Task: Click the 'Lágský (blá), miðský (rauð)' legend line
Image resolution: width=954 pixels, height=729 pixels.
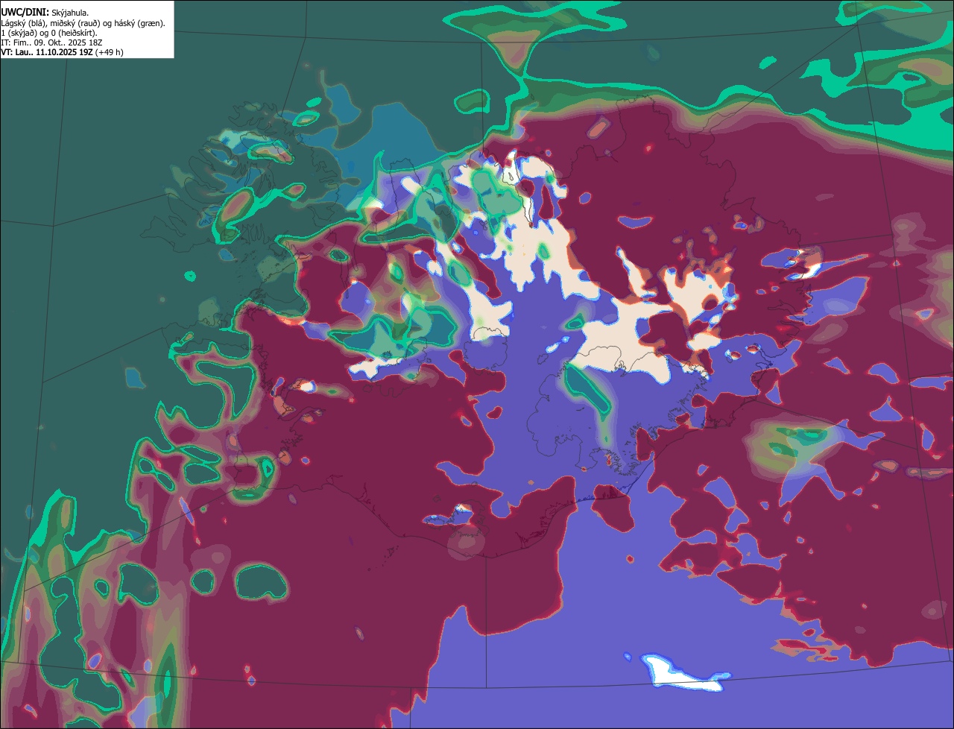Action: (x=83, y=23)
